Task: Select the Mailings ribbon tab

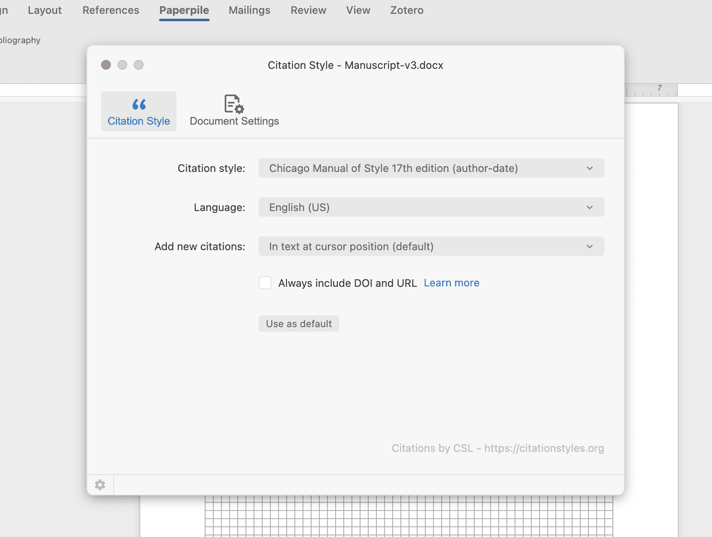Action: [249, 10]
